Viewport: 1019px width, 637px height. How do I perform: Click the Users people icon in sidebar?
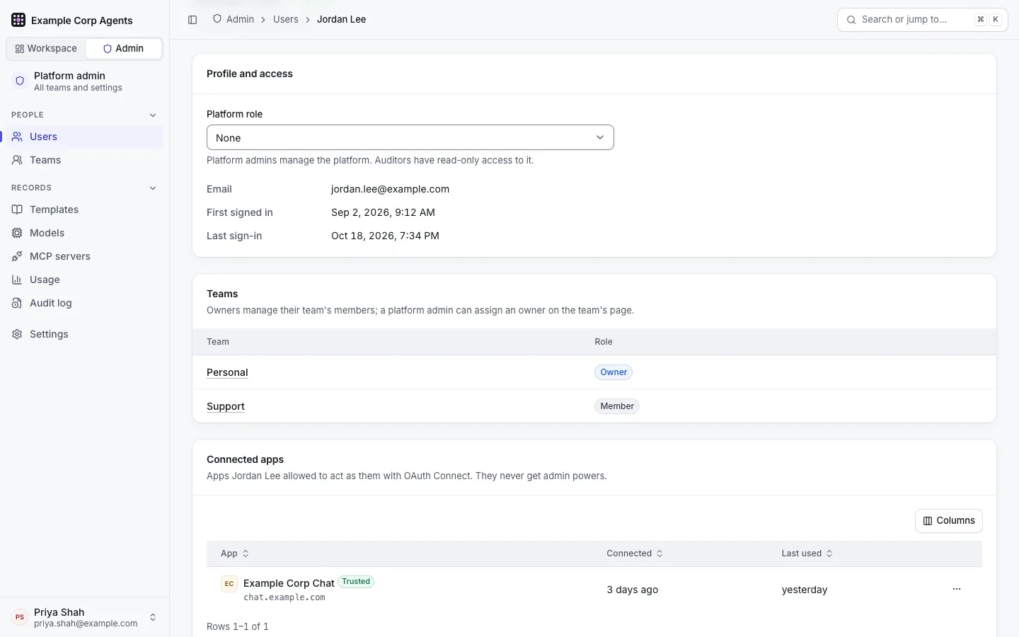point(17,137)
